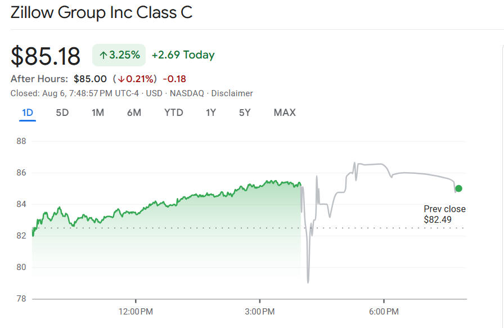Click the Zillow Group Inc Class C title
The height and width of the screenshot is (328, 504).
click(x=102, y=12)
